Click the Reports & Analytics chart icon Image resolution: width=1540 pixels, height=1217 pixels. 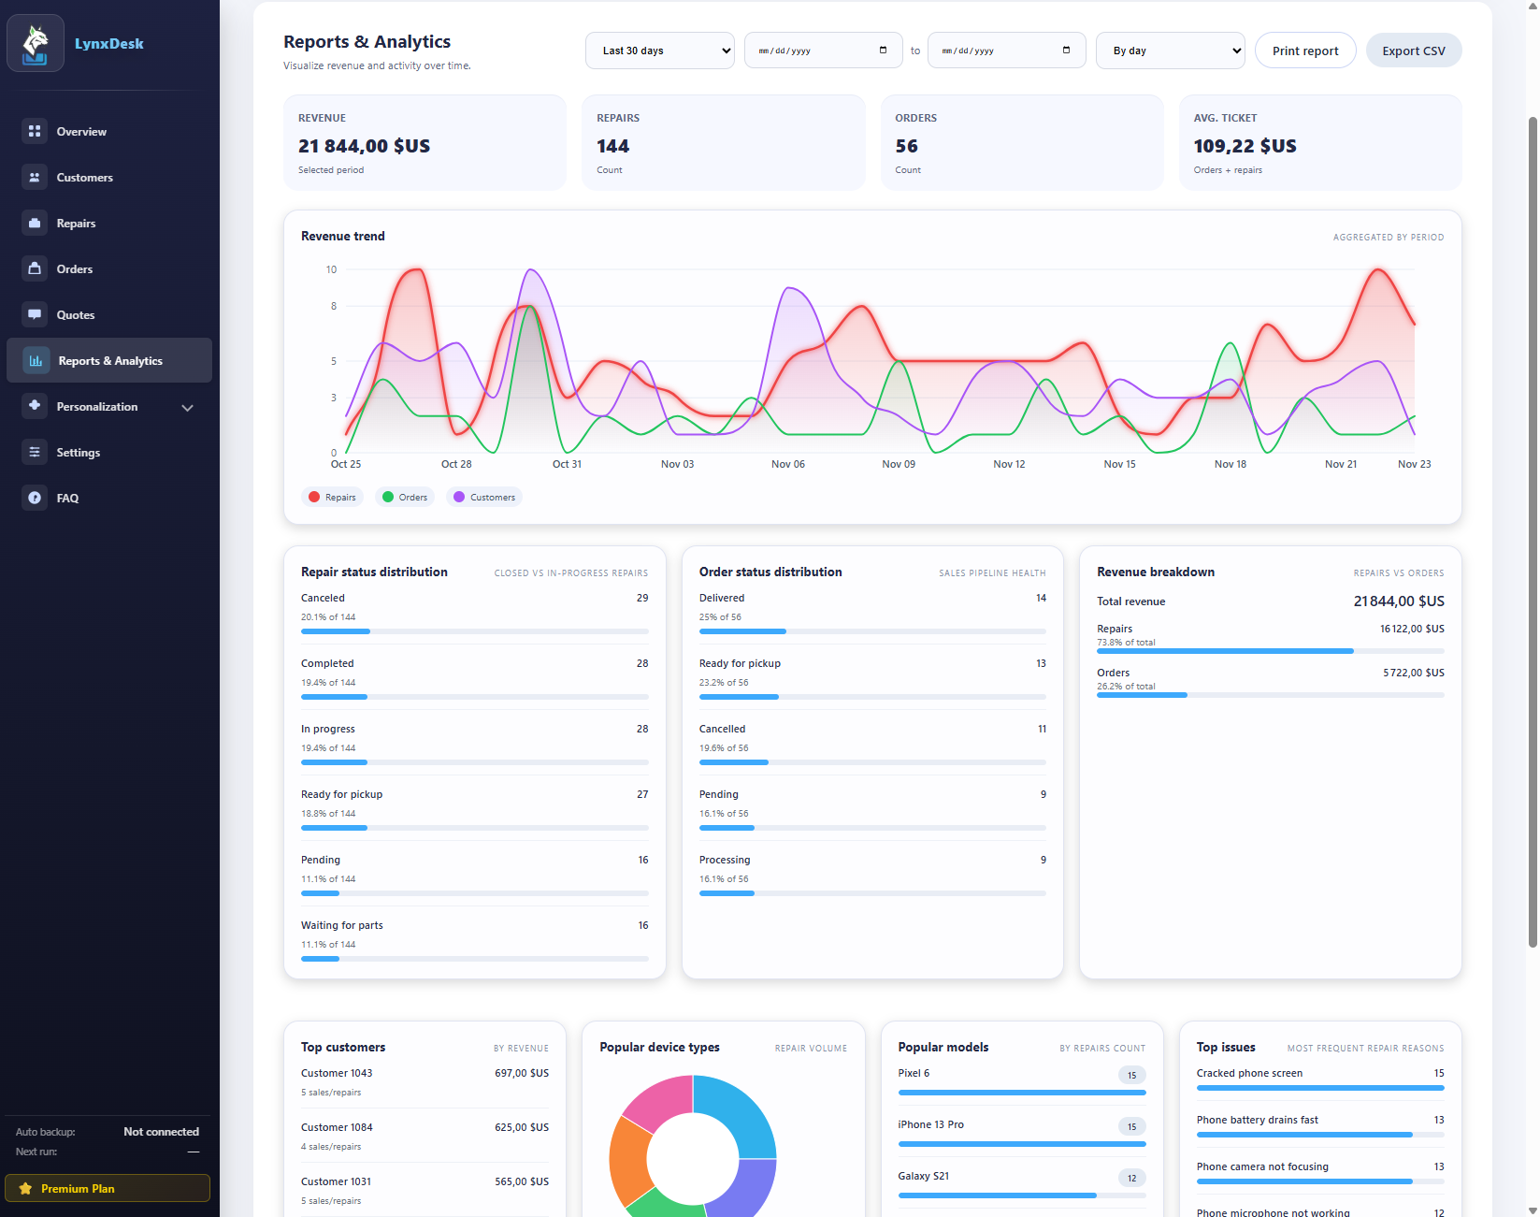click(x=35, y=360)
